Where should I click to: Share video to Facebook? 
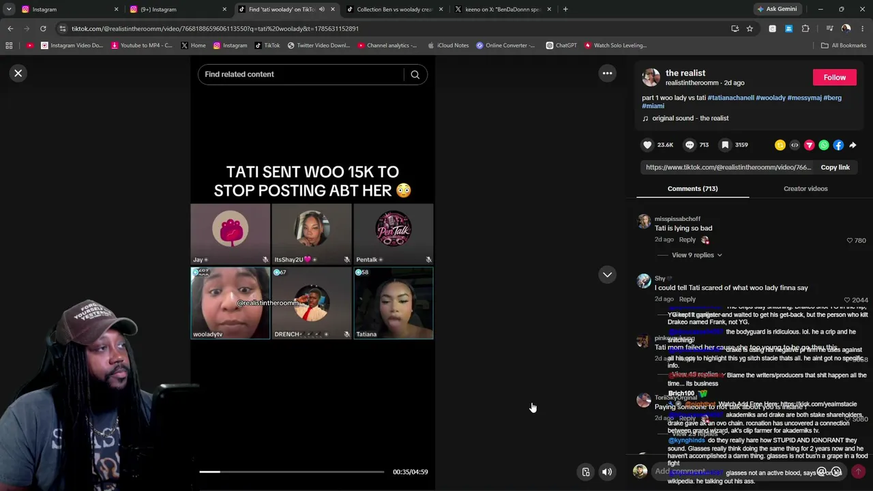pyautogui.click(x=838, y=145)
